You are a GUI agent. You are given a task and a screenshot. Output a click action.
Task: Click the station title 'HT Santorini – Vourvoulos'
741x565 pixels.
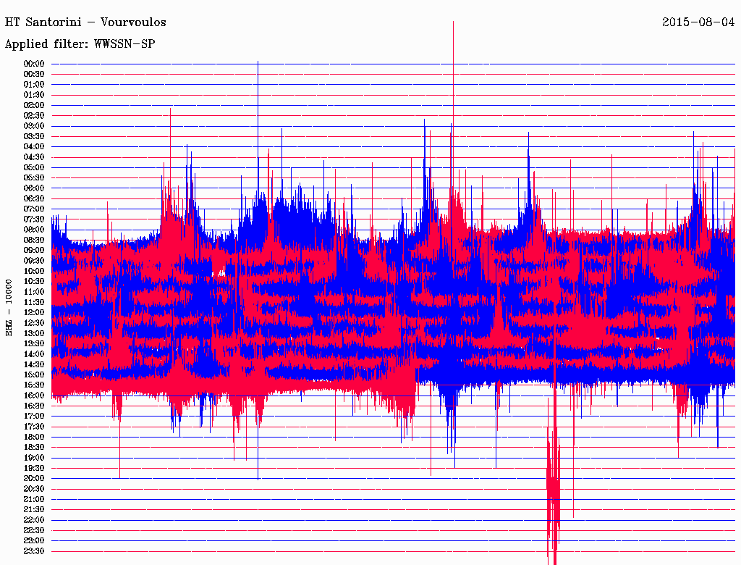click(85, 22)
